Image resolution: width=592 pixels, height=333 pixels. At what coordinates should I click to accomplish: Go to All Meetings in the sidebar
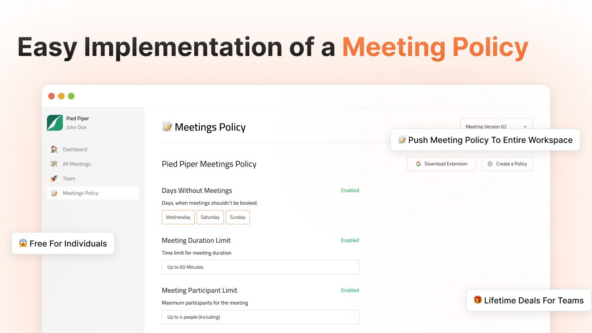[77, 164]
